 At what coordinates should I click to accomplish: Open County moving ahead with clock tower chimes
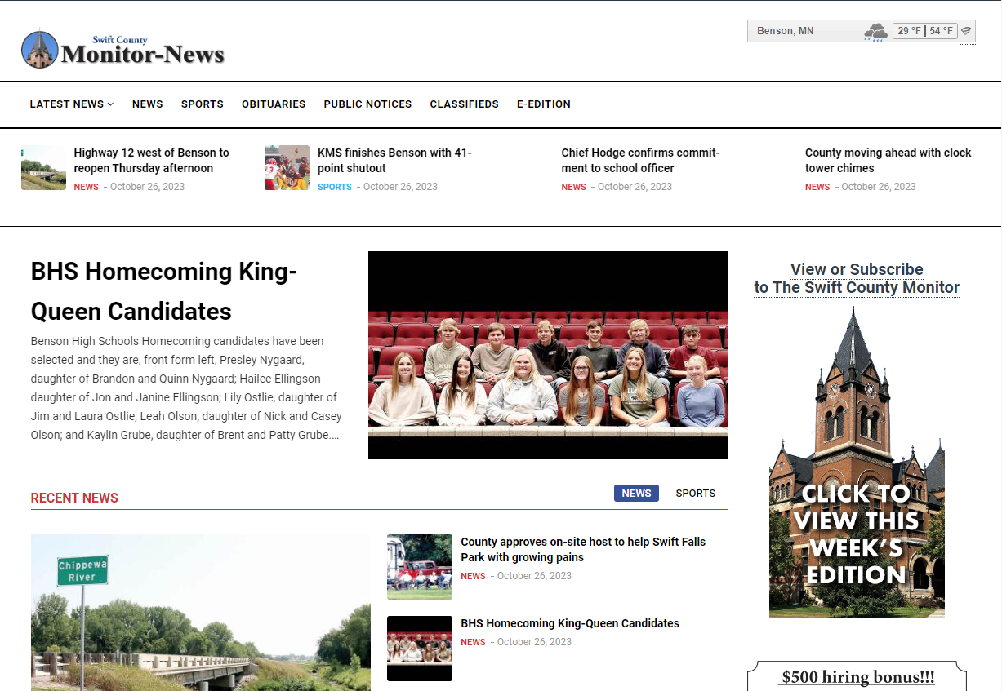[888, 161]
